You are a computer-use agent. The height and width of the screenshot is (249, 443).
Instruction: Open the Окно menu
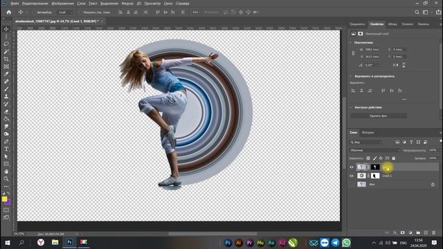(x=168, y=3)
